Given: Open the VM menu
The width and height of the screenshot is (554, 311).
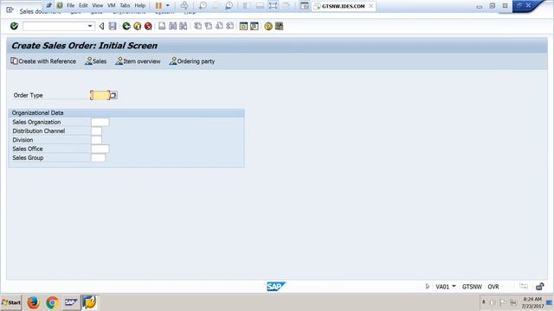Looking at the screenshot, I should pos(112,5).
